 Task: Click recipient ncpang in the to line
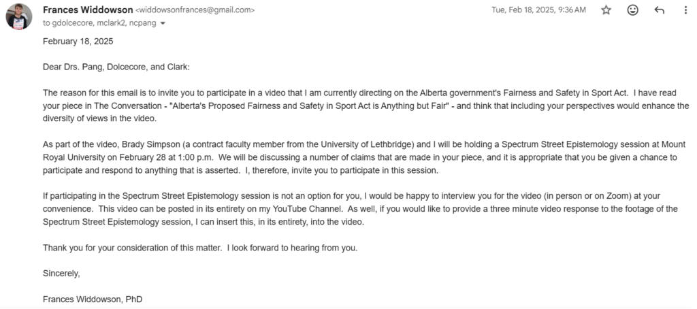tap(143, 24)
